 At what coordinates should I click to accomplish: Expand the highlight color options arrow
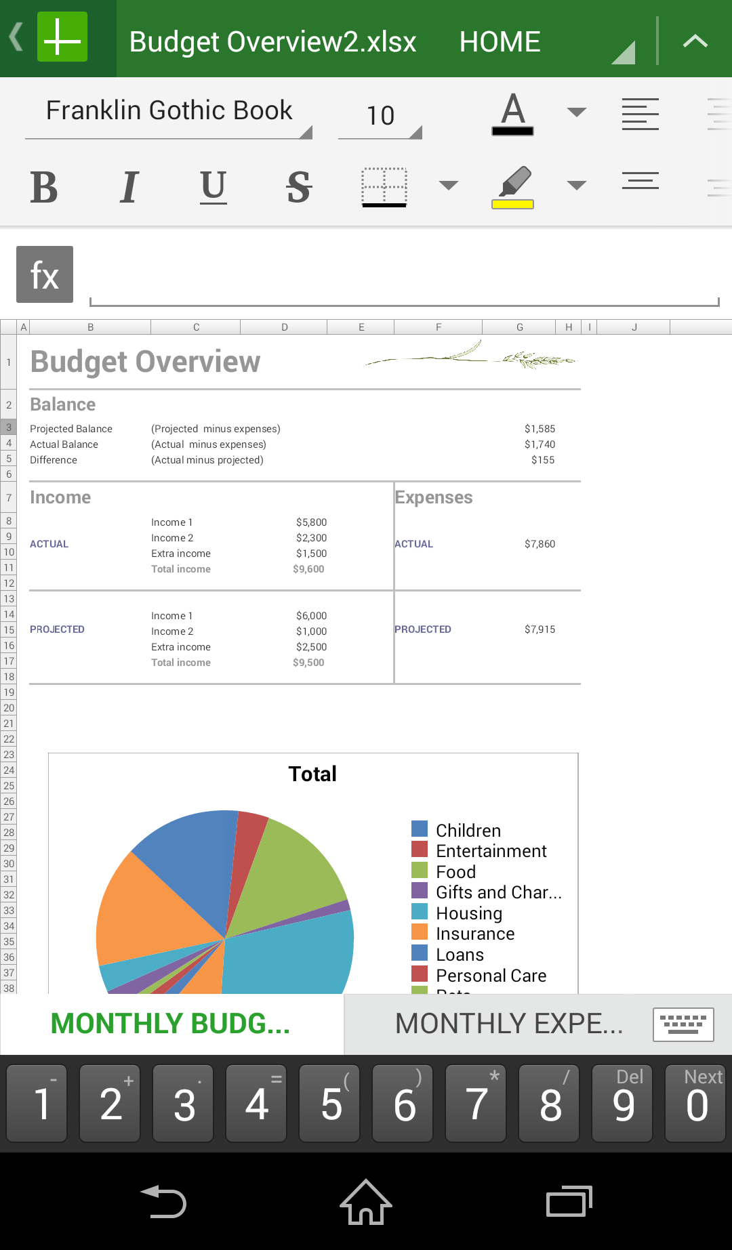click(x=576, y=185)
